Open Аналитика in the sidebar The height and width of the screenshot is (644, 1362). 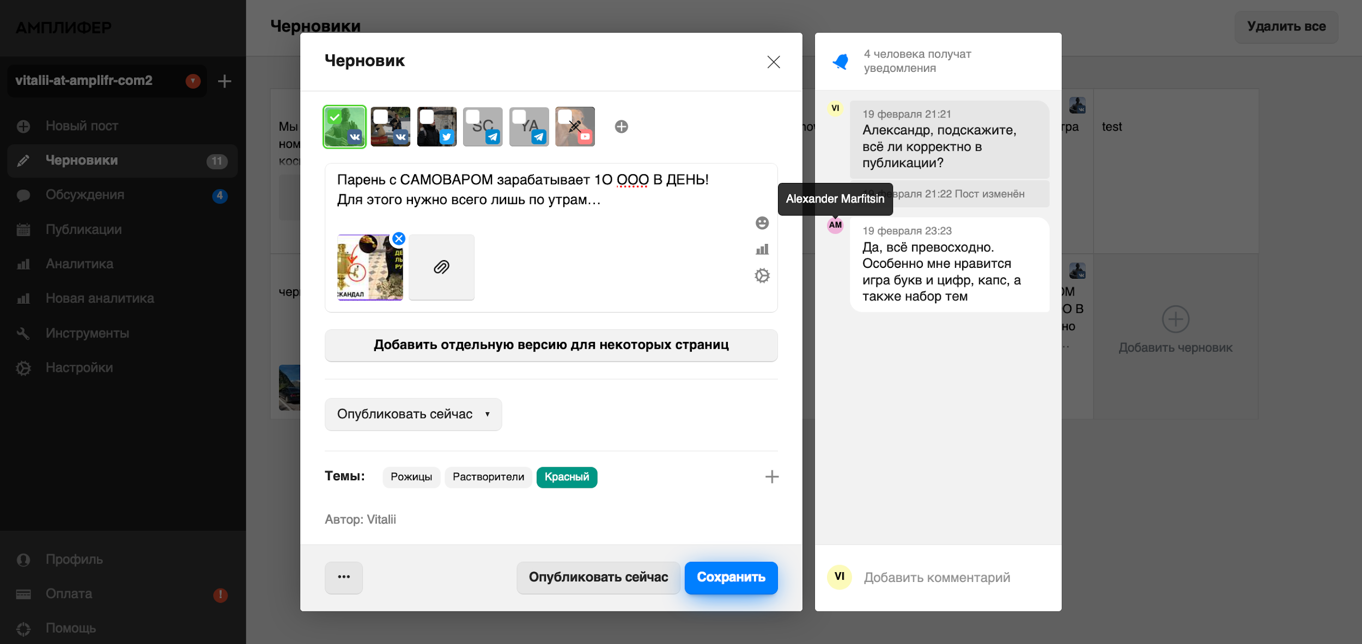tap(123, 264)
